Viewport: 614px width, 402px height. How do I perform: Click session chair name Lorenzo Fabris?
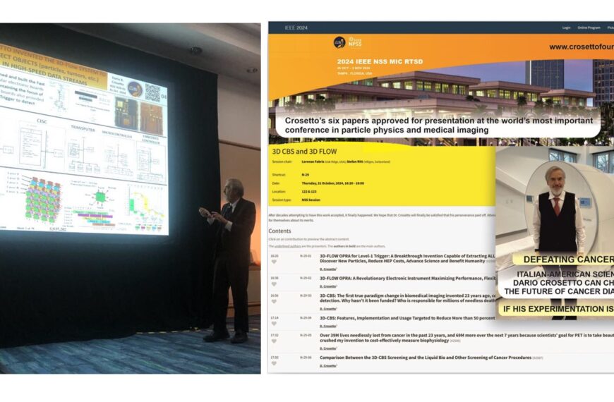pos(313,162)
